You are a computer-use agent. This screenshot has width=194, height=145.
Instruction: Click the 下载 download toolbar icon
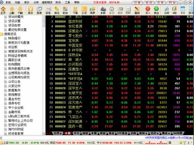pos(75,10)
